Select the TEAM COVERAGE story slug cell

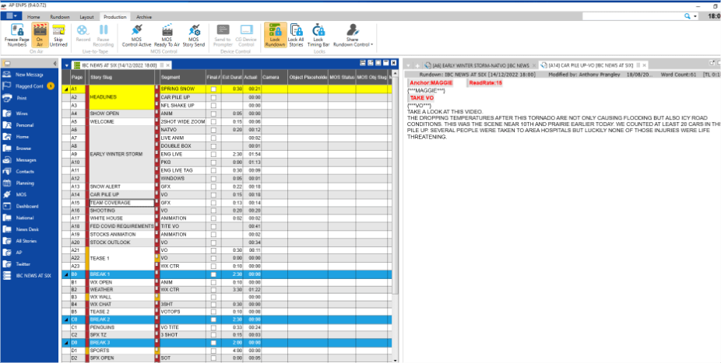121,203
